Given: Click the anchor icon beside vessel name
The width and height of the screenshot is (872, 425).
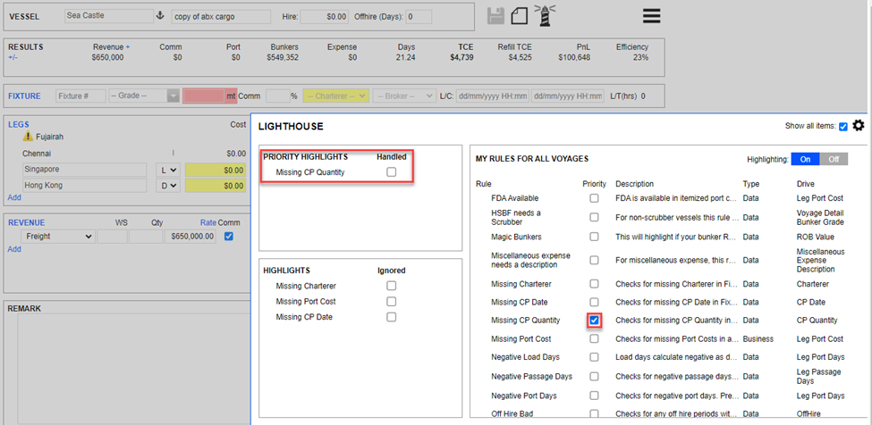Looking at the screenshot, I should click(x=160, y=16).
